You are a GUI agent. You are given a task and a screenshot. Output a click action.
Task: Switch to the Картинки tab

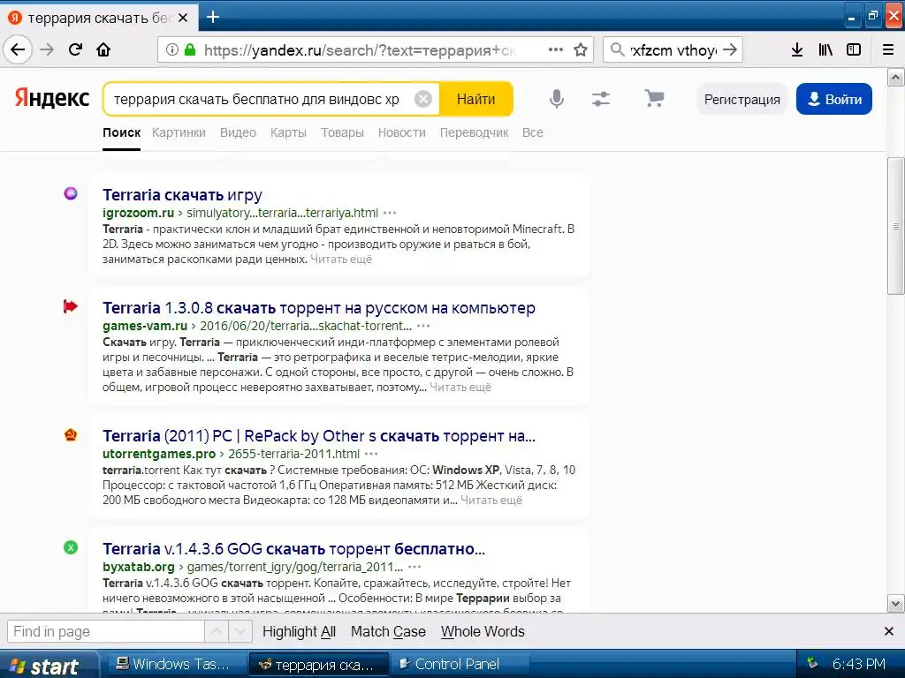[x=179, y=132]
